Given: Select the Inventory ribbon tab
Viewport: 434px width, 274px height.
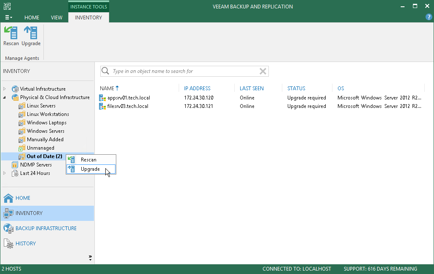Looking at the screenshot, I should pyautogui.click(x=88, y=17).
